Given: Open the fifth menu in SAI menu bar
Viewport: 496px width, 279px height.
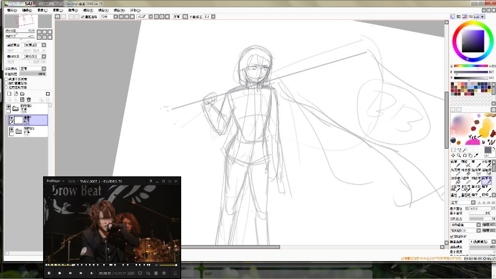Looking at the screenshot, I should (73, 10).
